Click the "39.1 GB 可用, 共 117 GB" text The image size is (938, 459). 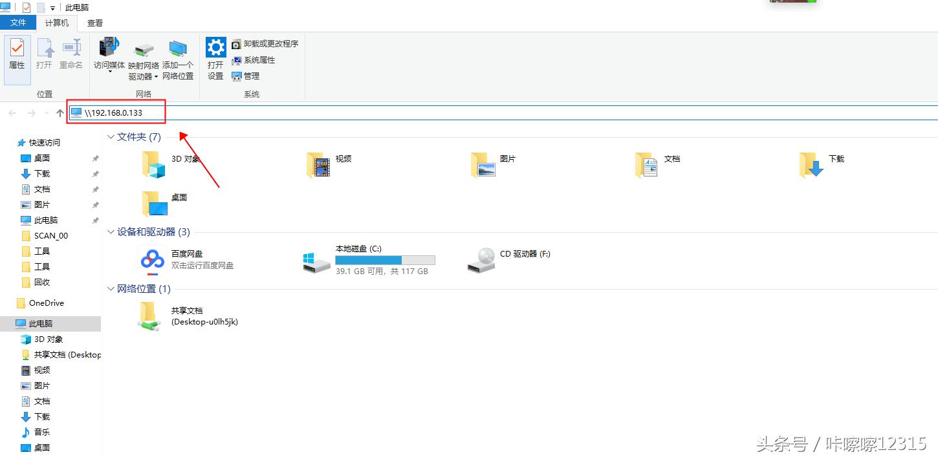click(x=382, y=272)
